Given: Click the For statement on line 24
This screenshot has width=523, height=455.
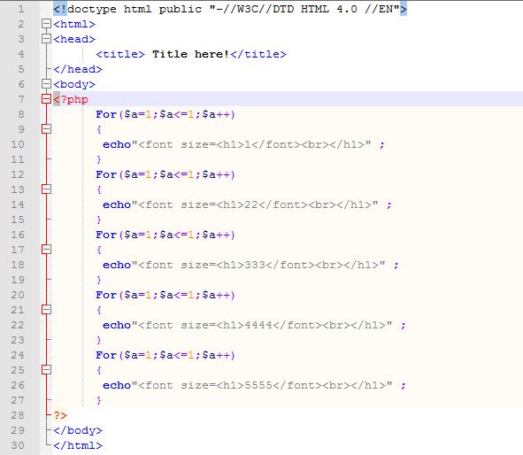Looking at the screenshot, I should (x=165, y=355).
